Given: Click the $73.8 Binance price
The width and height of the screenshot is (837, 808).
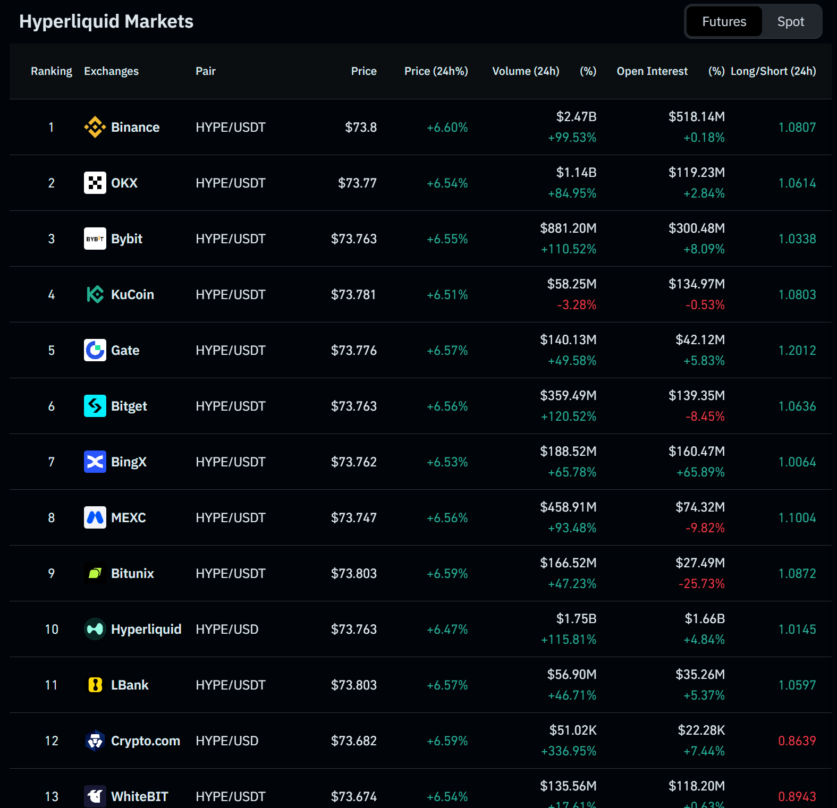Looking at the screenshot, I should pos(361,127).
